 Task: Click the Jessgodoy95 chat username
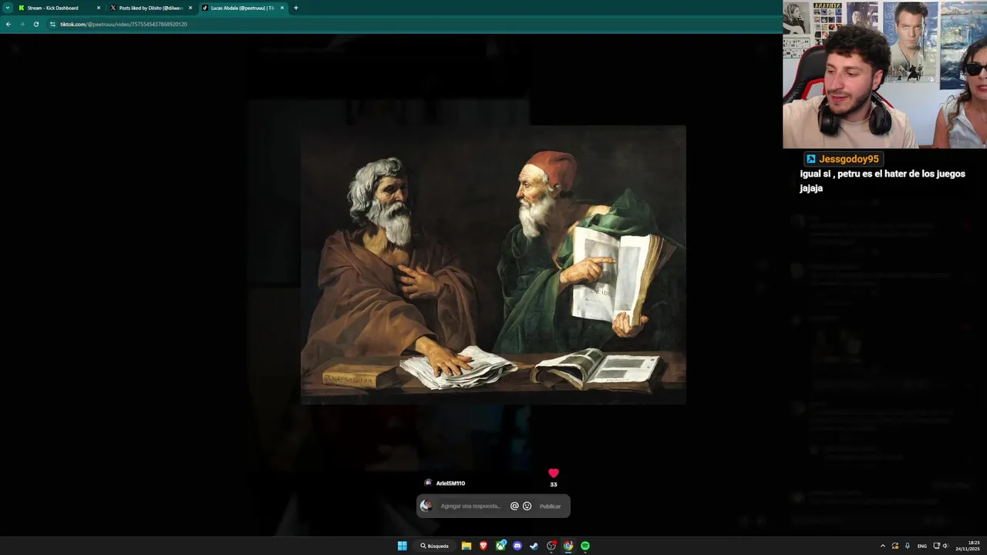849,159
